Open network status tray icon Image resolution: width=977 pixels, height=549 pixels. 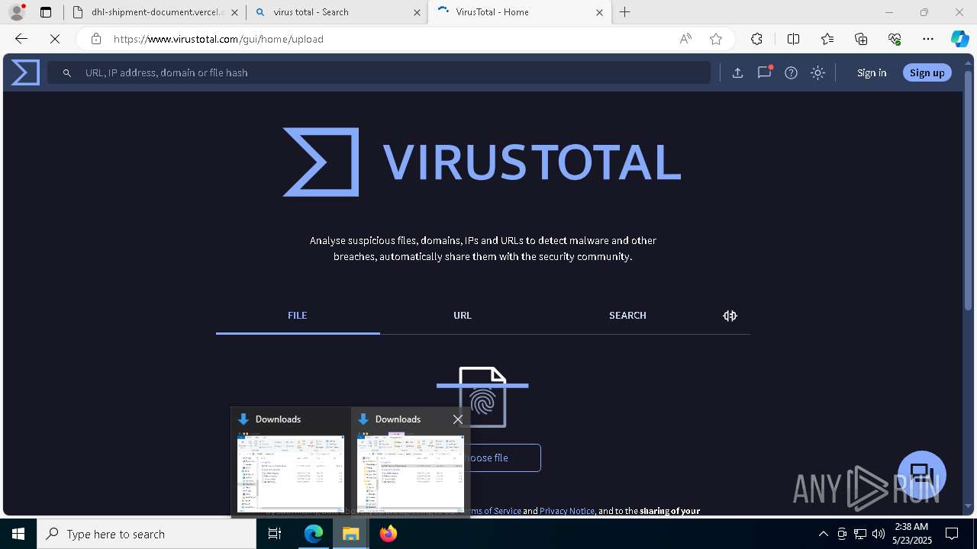coord(860,534)
